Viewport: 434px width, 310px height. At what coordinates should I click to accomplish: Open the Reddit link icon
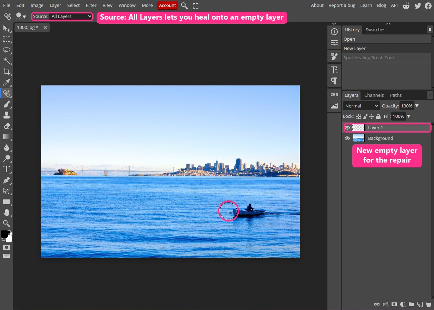pos(406,6)
